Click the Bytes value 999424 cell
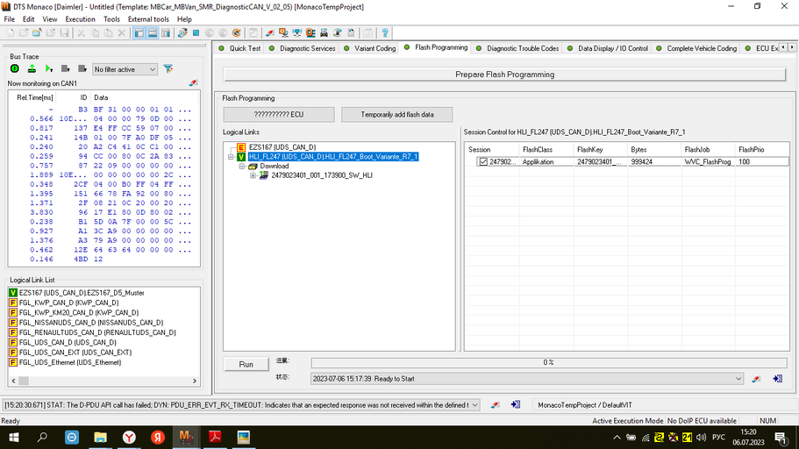Screen dimensions: 799x449 click(653, 161)
